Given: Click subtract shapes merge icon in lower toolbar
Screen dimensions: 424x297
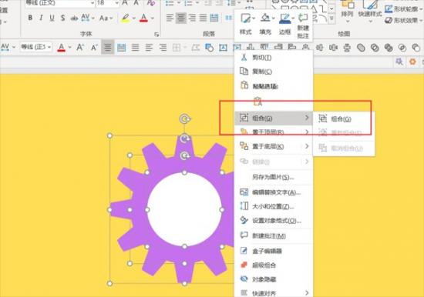Looking at the screenshot, I should tap(416, 48).
